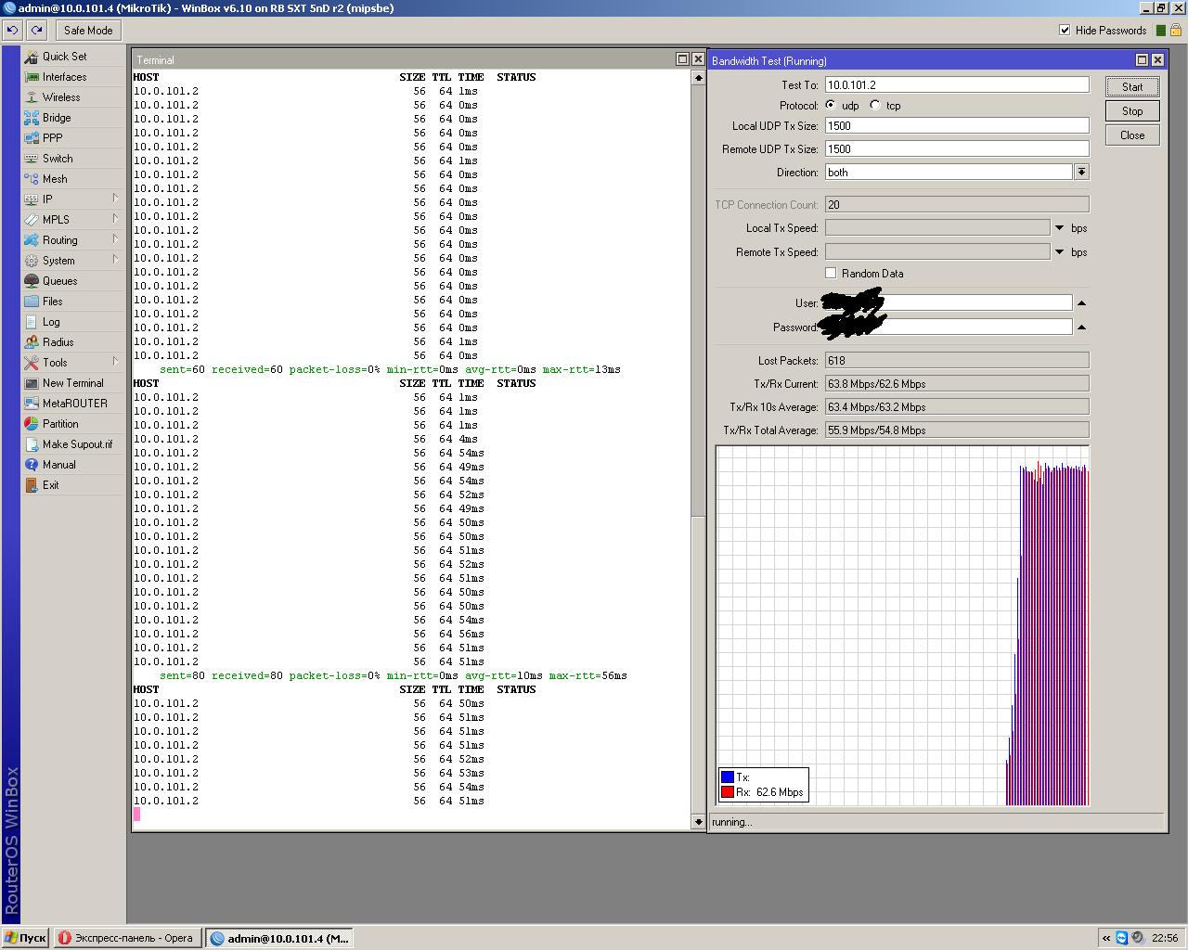This screenshot has height=950, width=1188.
Task: Click the Test To address field
Action: (x=956, y=84)
